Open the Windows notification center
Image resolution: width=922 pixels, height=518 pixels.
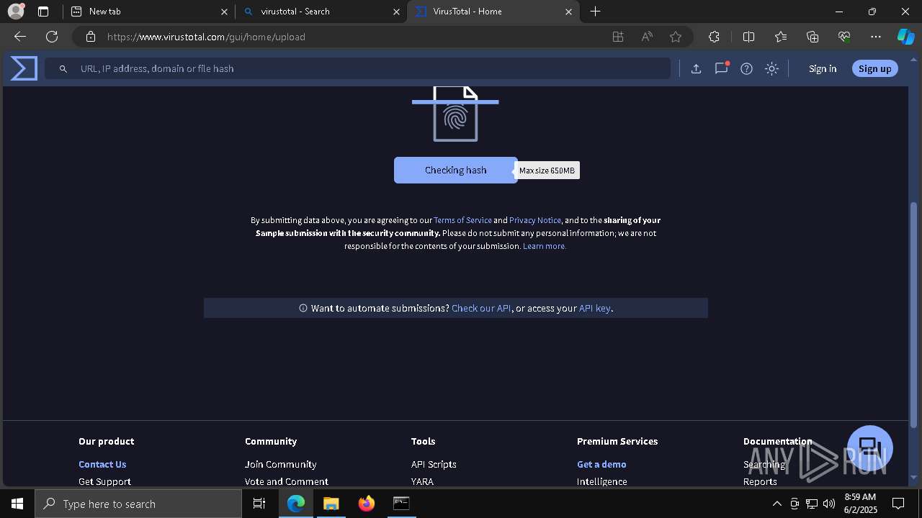(898, 504)
